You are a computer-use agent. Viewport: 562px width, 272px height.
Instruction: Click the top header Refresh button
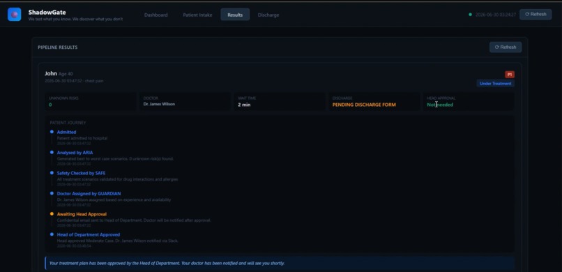click(x=536, y=15)
